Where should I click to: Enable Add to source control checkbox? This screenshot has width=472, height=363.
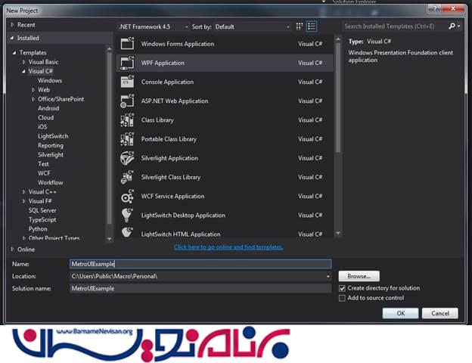(x=342, y=298)
